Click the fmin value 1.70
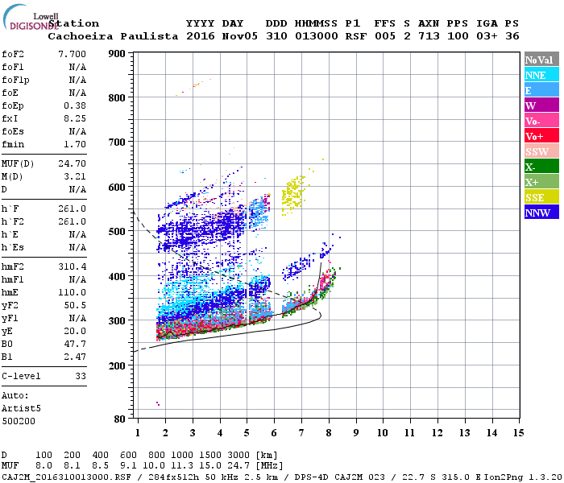564x483 pixels. click(75, 144)
